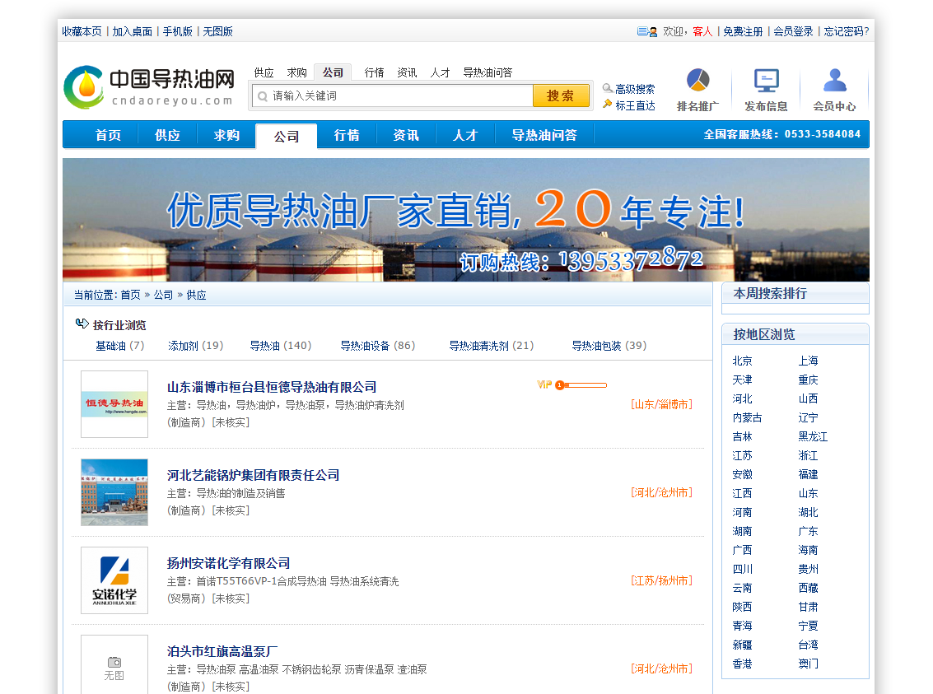This screenshot has height=694, width=933.
Task: Browse companies in 广东 region
Action: [808, 531]
